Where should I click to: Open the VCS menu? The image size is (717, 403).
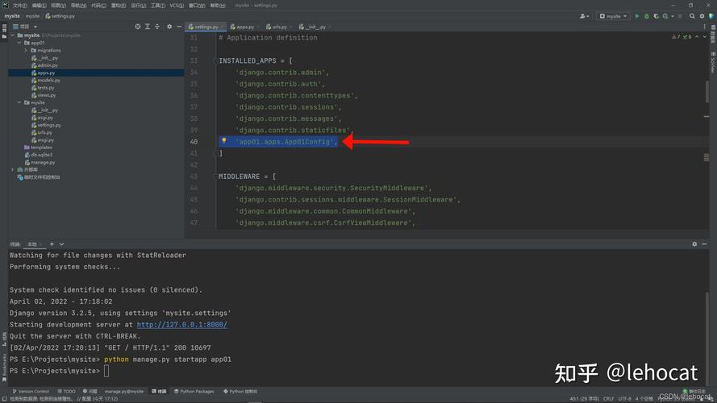click(177, 6)
